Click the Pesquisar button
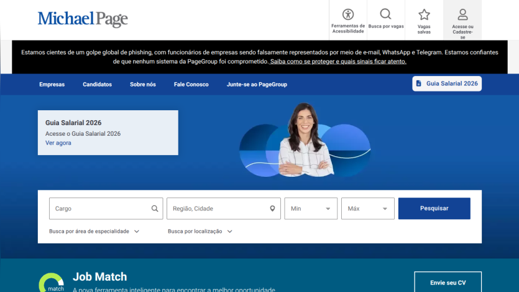 click(x=434, y=209)
